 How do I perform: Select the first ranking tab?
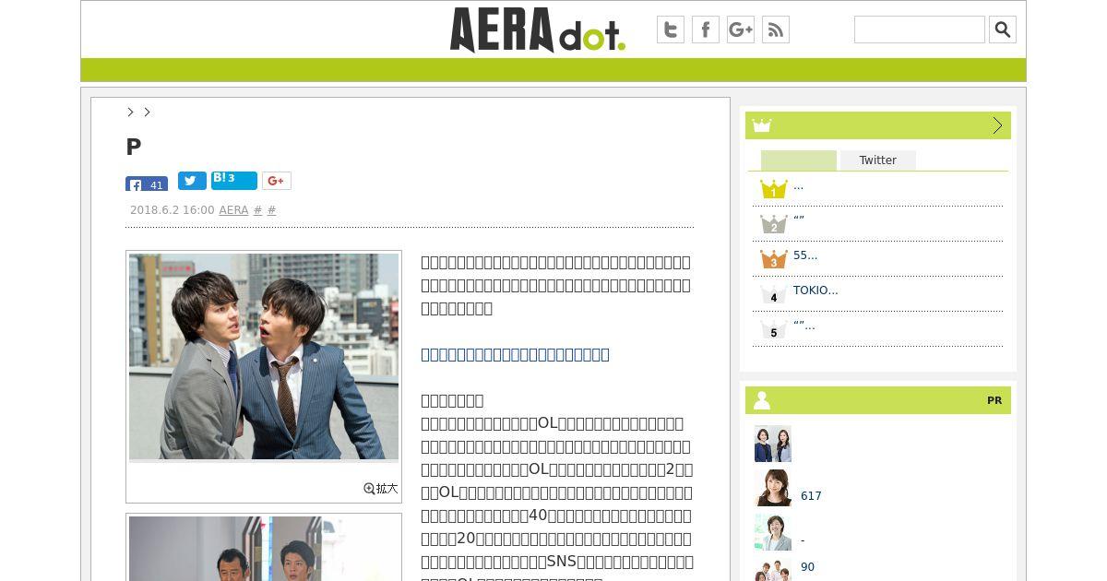[x=799, y=160]
